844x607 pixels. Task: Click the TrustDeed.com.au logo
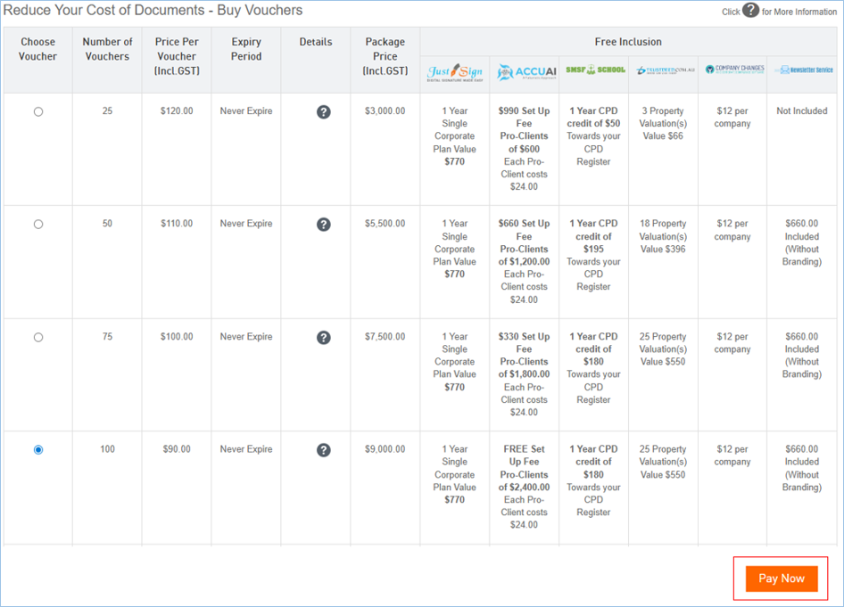pos(663,70)
